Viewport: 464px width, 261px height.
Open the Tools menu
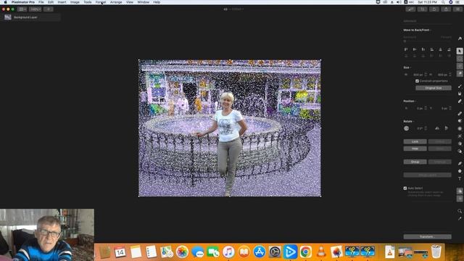click(x=88, y=2)
